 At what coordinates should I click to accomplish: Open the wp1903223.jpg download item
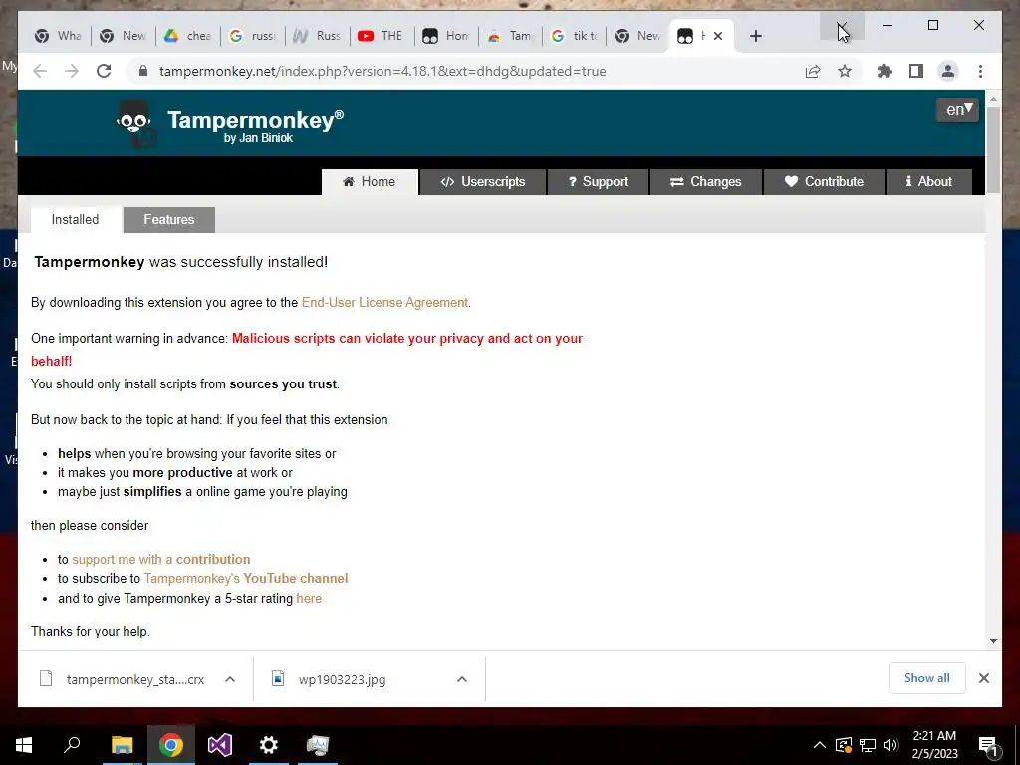[x=329, y=679]
